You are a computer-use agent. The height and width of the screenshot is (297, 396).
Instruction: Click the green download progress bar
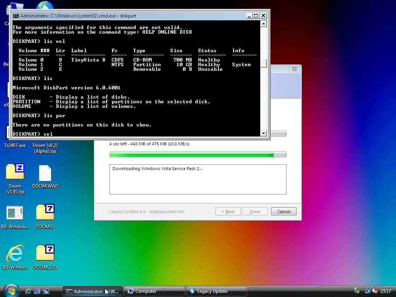pyautogui.click(x=198, y=154)
